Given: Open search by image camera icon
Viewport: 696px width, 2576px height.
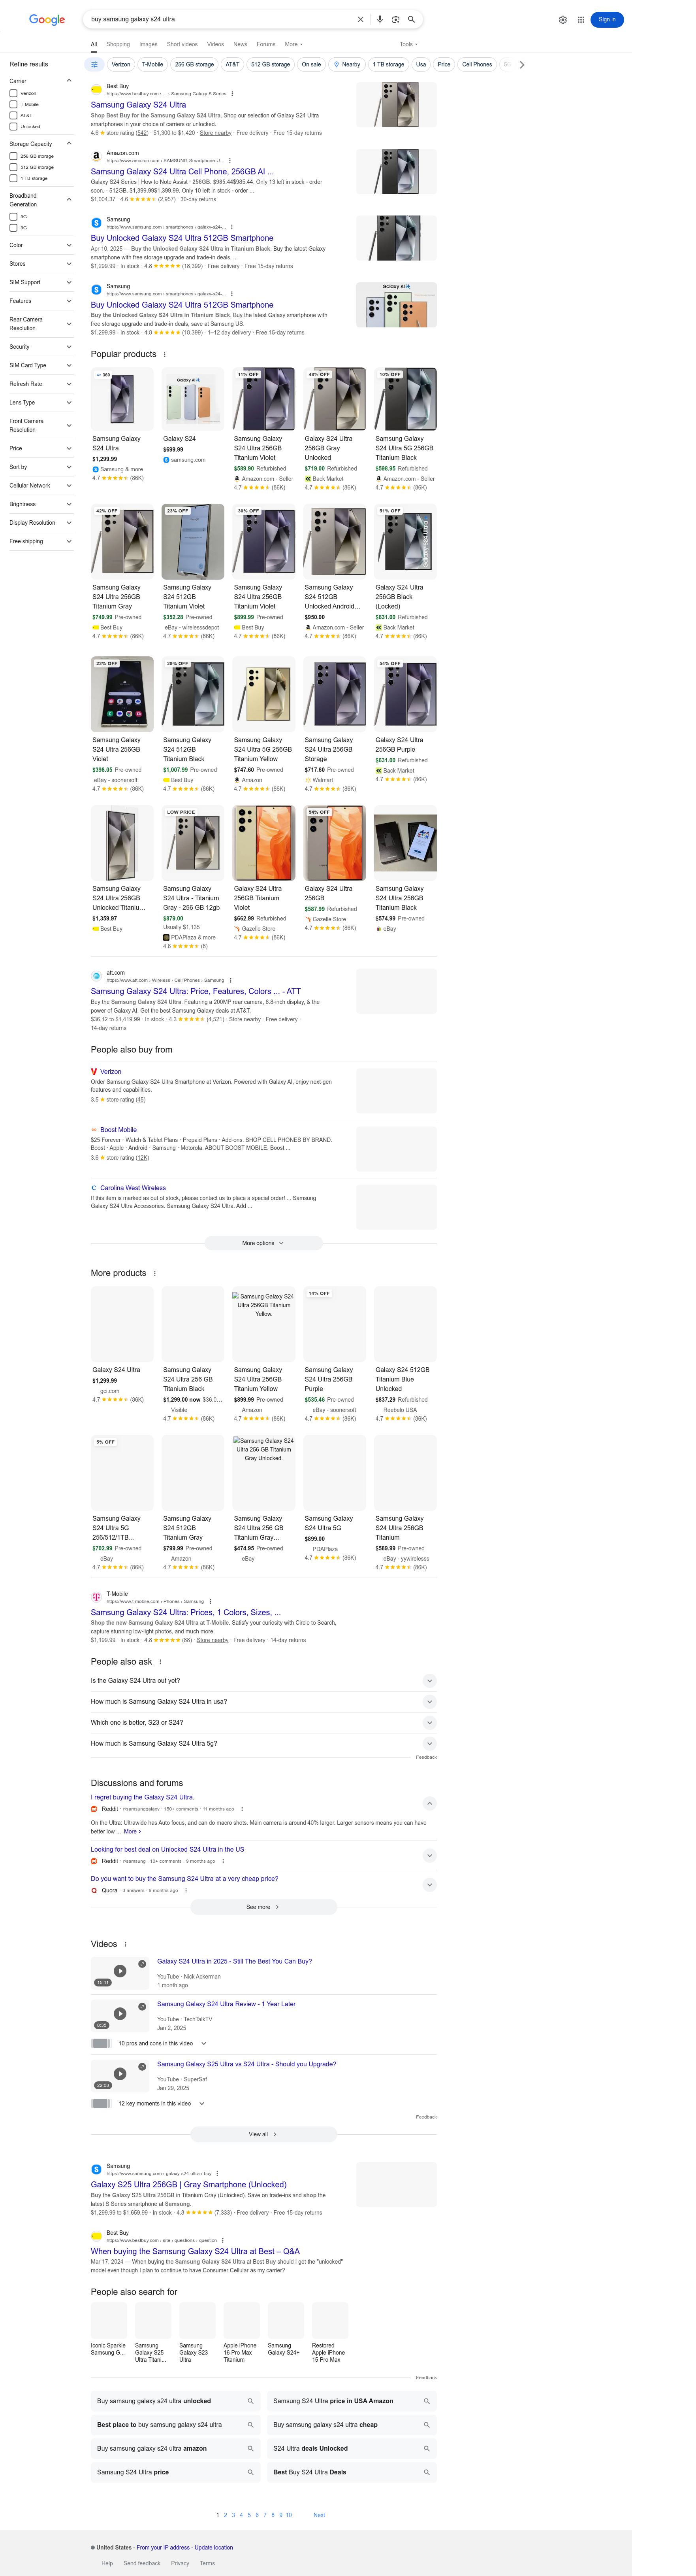Looking at the screenshot, I should [395, 19].
